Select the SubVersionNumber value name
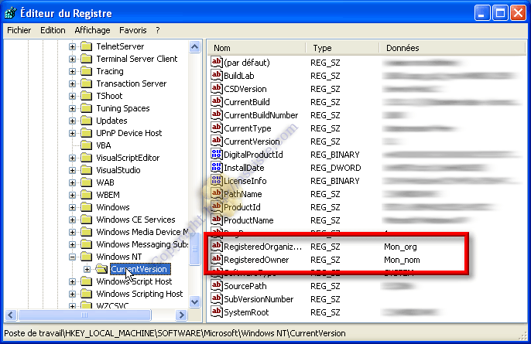Image resolution: width=531 pixels, height=344 pixels. pos(259,299)
